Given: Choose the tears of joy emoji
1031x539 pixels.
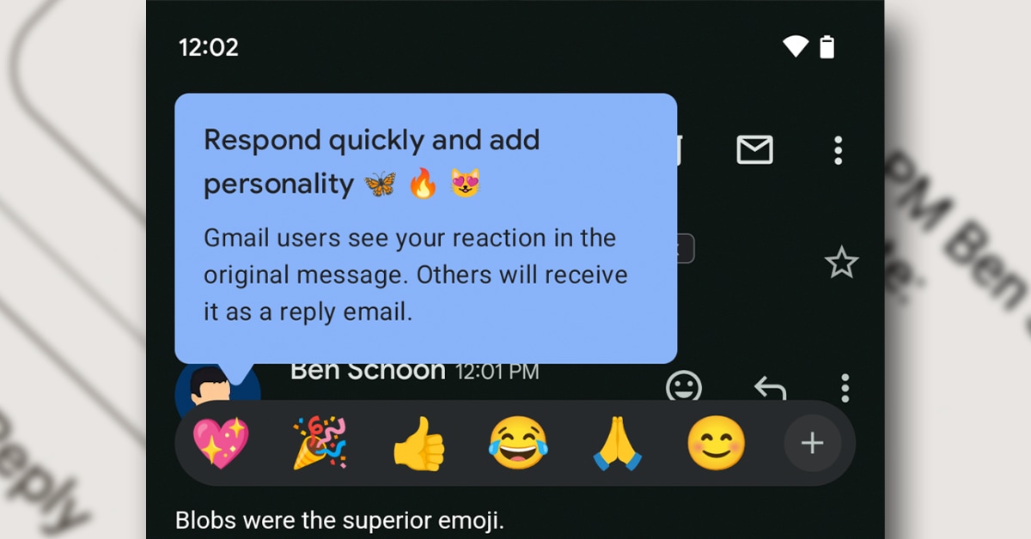Looking at the screenshot, I should [x=518, y=444].
